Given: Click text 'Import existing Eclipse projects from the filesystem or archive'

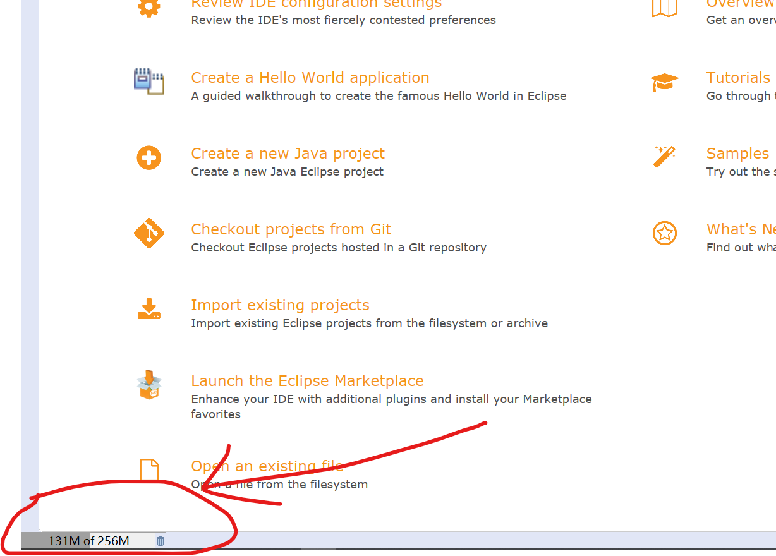Looking at the screenshot, I should 369,323.
